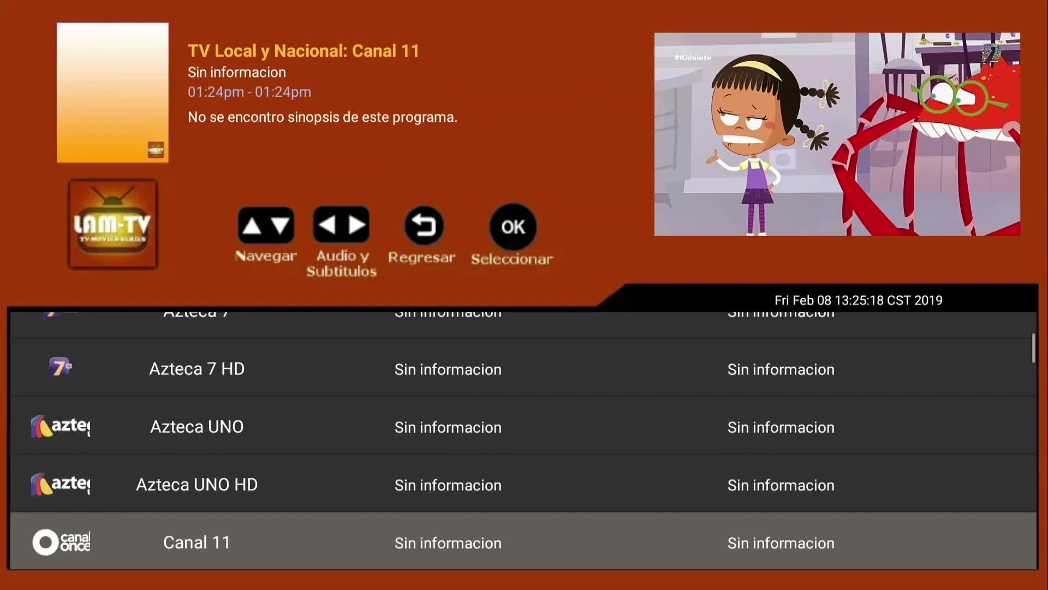The width and height of the screenshot is (1048, 590).
Task: Click Canal 11 next program 'Sin informacion'
Action: (781, 544)
